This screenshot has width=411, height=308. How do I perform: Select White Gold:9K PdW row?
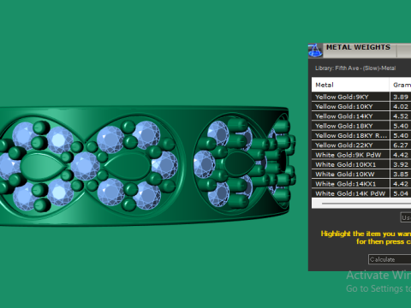(x=361, y=155)
